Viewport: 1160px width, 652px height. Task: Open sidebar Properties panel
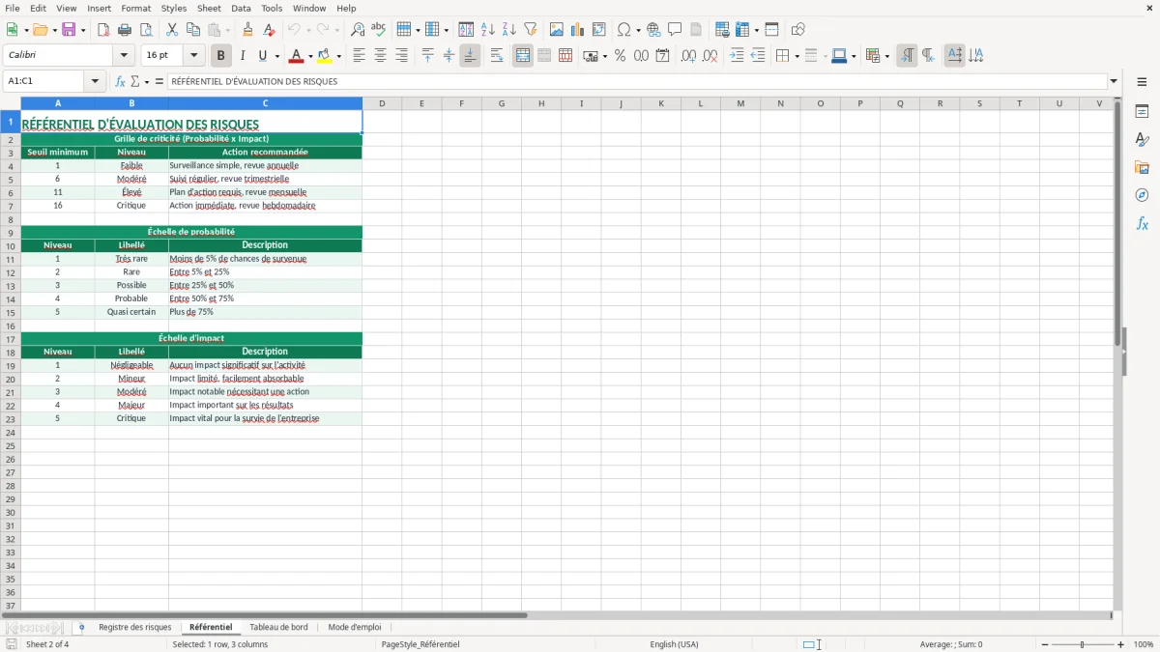coord(1142,112)
